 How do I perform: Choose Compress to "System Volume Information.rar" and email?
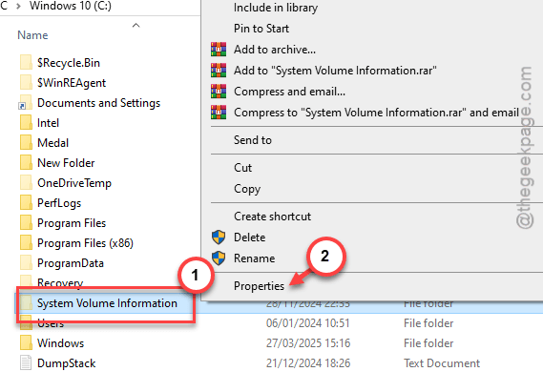[376, 113]
